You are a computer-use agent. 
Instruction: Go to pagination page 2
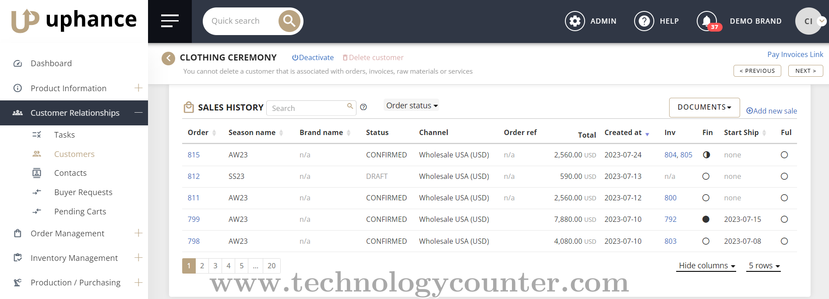point(202,266)
